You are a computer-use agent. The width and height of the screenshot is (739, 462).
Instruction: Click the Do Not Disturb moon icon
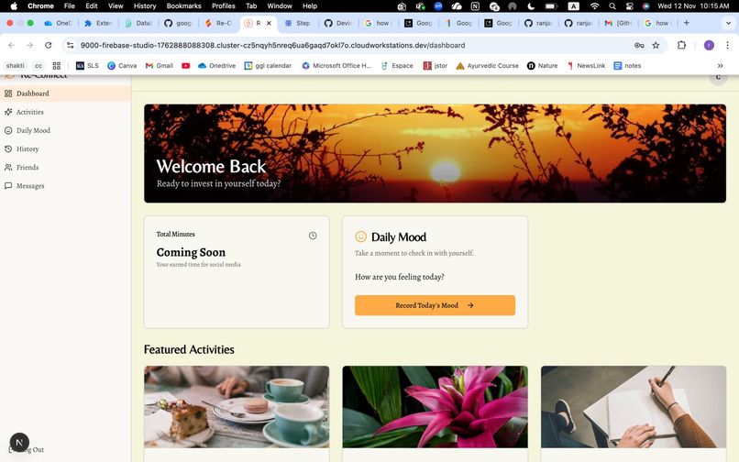[x=531, y=6]
